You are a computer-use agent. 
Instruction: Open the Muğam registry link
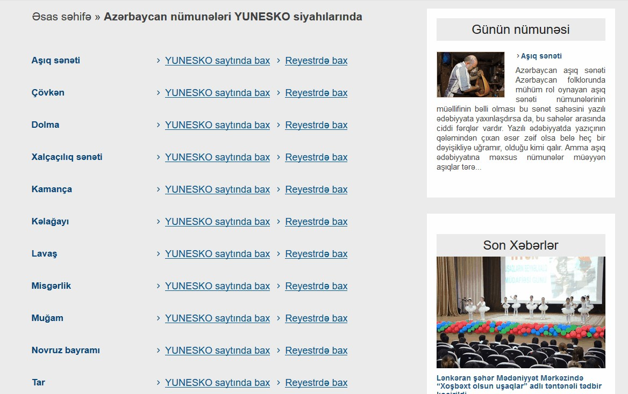(x=316, y=318)
